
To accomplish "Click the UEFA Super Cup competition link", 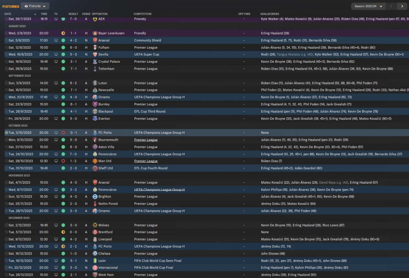I will pos(147,54).
